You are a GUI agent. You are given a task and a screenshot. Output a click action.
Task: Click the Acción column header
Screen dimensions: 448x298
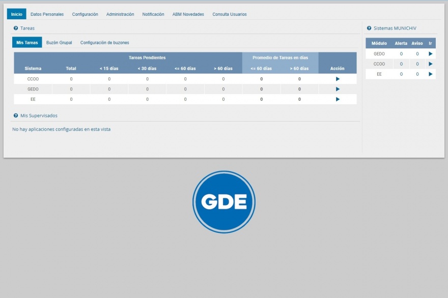click(x=337, y=69)
